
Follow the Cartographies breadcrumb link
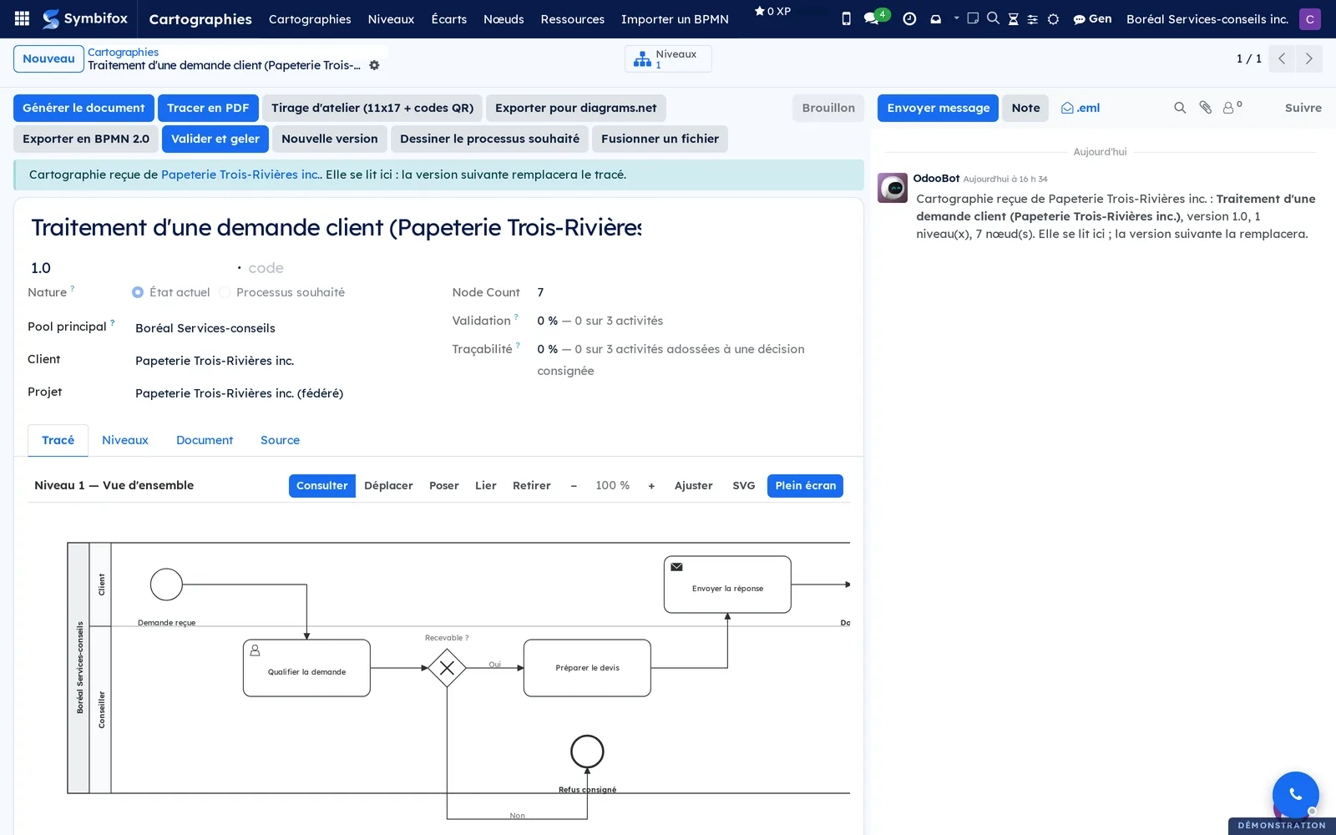pos(123,52)
